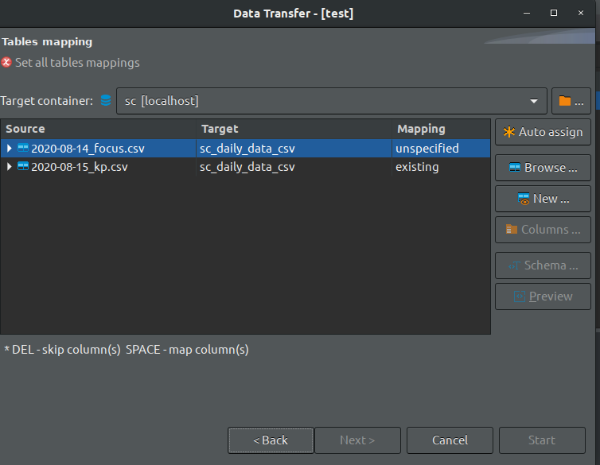Click the Target column header
The height and width of the screenshot is (465, 600).
(x=294, y=129)
